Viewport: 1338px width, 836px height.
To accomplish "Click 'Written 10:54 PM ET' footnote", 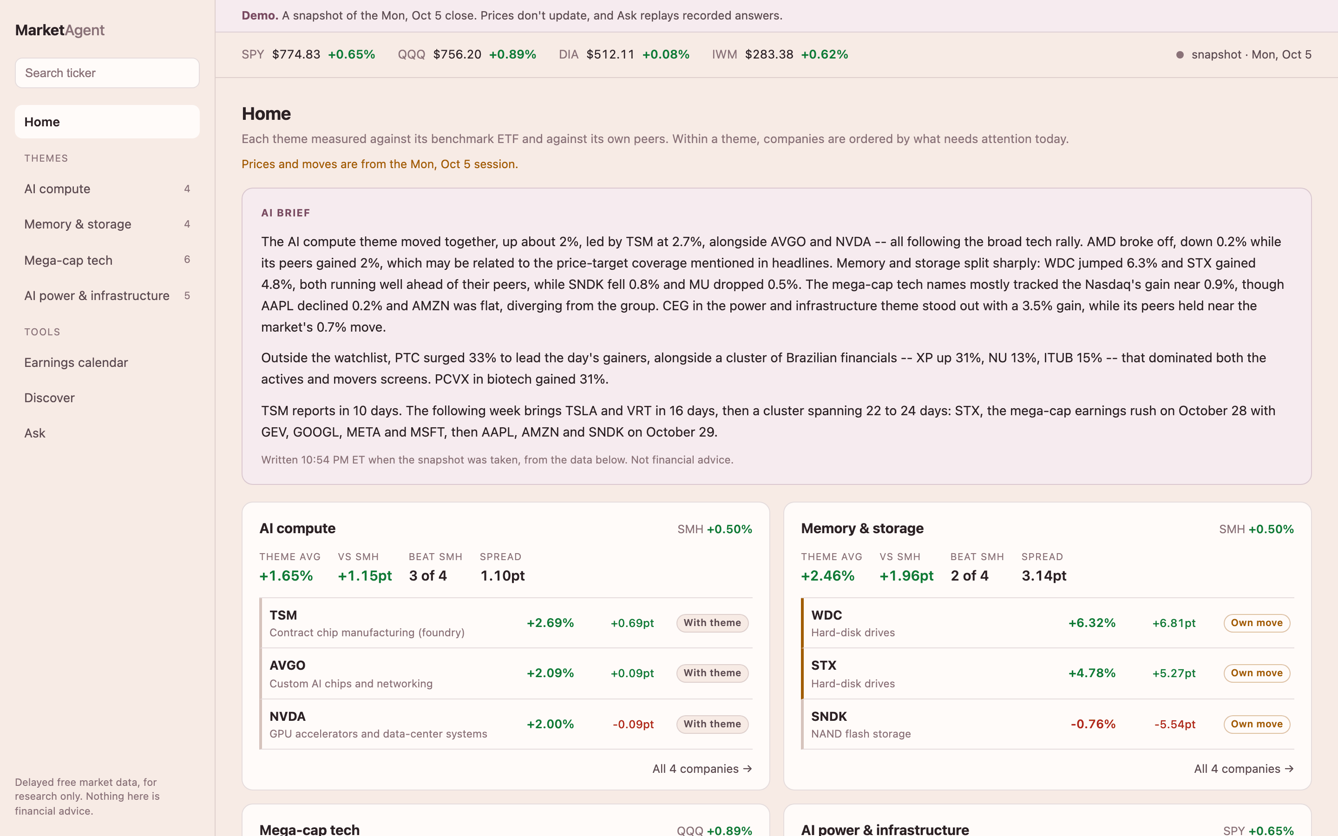I will (x=497, y=460).
